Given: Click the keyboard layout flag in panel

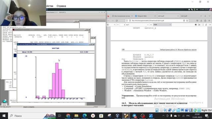Looking at the screenshot, I should pyautogui.click(x=210, y=10).
